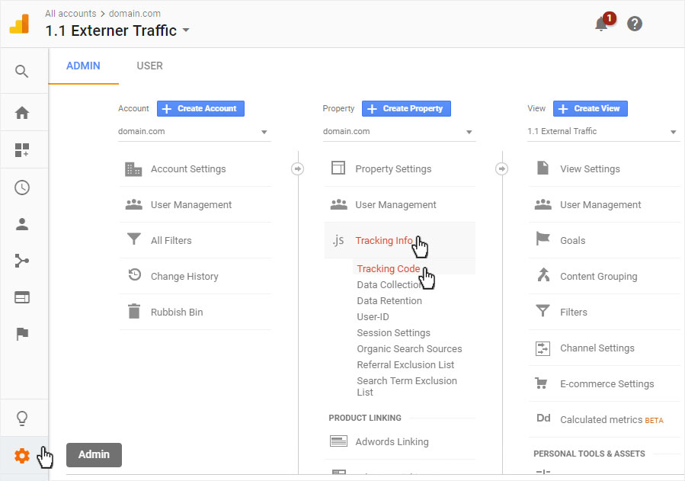Open Real-time reports clock icon

(x=22, y=188)
